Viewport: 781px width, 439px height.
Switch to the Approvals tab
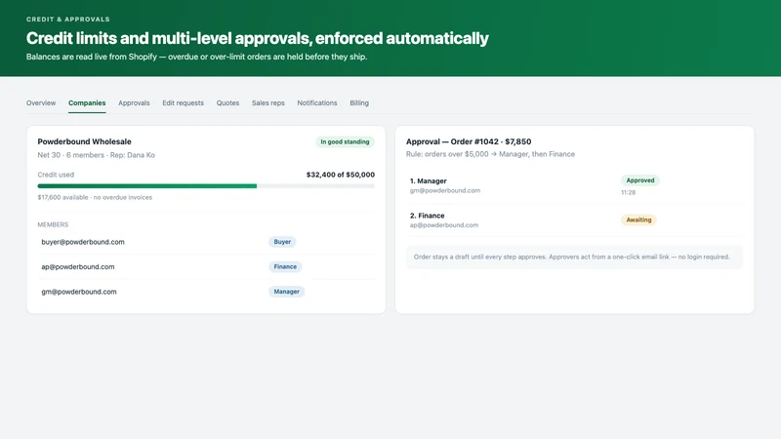pyautogui.click(x=134, y=103)
